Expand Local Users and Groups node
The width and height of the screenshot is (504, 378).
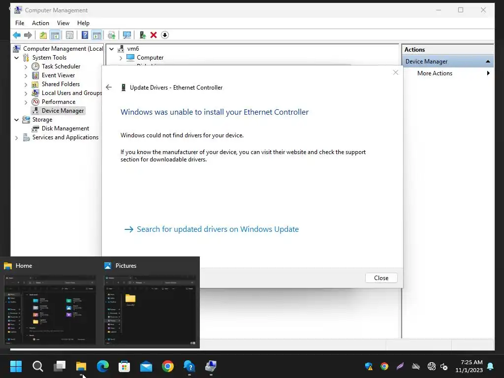[x=26, y=94]
